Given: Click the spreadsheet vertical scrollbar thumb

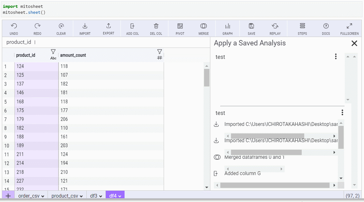Looking at the screenshot, I should tap(207, 77).
